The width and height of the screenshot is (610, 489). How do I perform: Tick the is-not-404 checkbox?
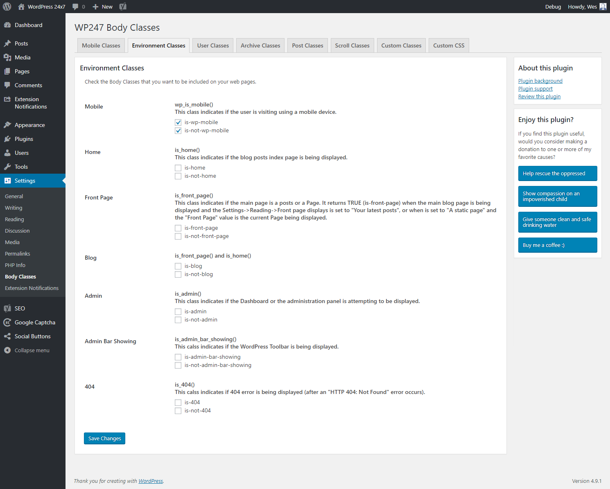click(178, 411)
